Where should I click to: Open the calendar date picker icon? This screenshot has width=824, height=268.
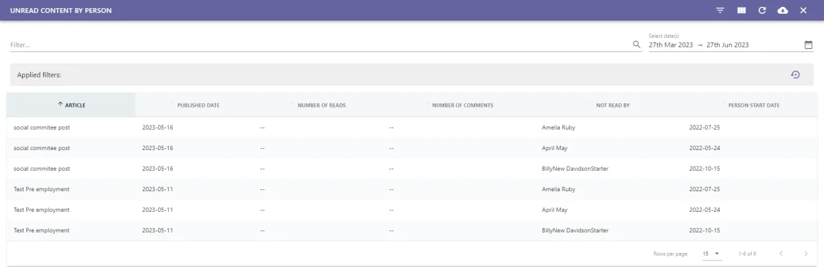pos(808,45)
